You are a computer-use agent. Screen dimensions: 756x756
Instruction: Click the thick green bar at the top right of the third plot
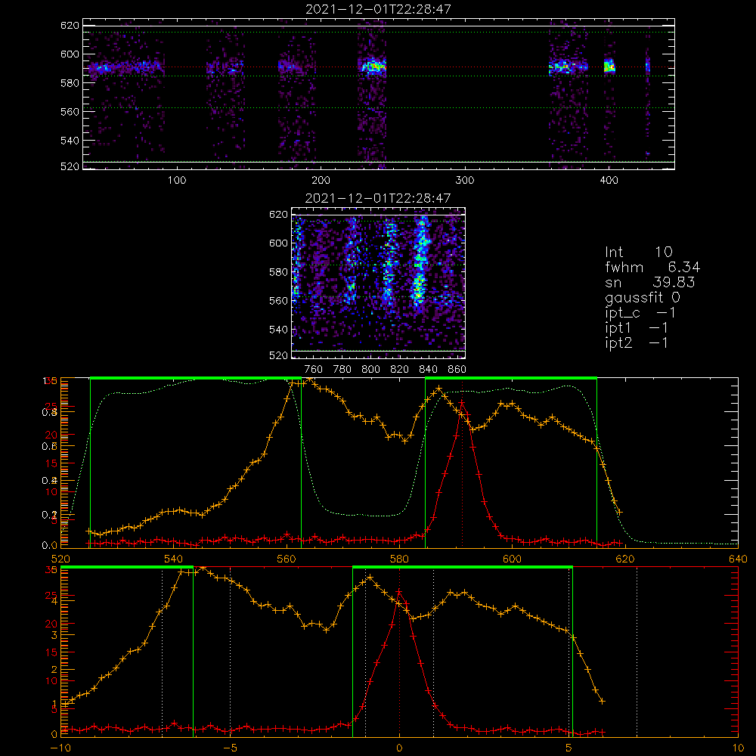point(510,378)
